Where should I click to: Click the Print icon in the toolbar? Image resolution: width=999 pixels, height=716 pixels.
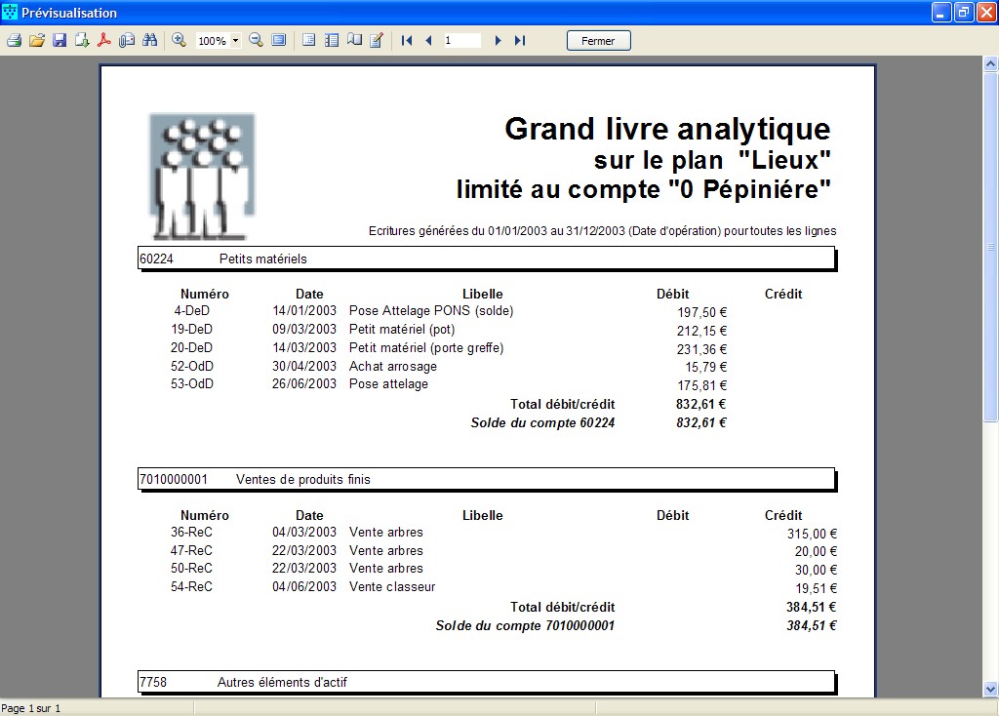pos(14,40)
